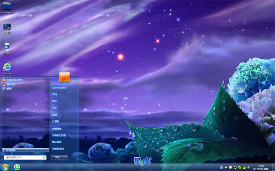The height and width of the screenshot is (171, 275).
Task: Click the green and yellow tray icon
Action: point(240,167)
